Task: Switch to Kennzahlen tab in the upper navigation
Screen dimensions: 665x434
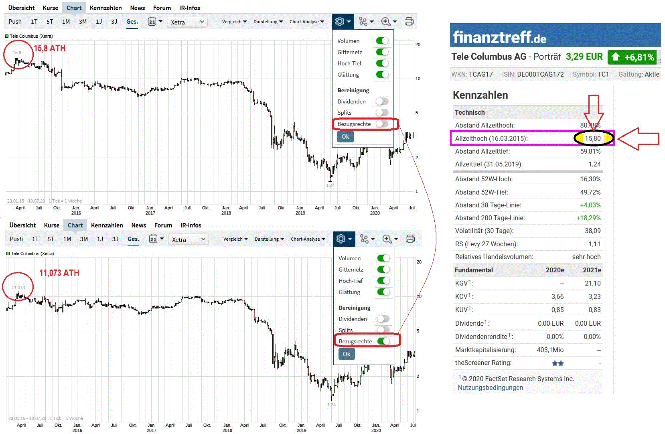Action: [x=106, y=8]
